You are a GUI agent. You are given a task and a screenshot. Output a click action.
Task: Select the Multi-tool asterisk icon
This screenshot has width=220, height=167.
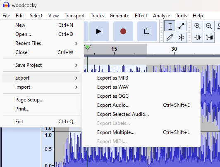(x=181, y=38)
